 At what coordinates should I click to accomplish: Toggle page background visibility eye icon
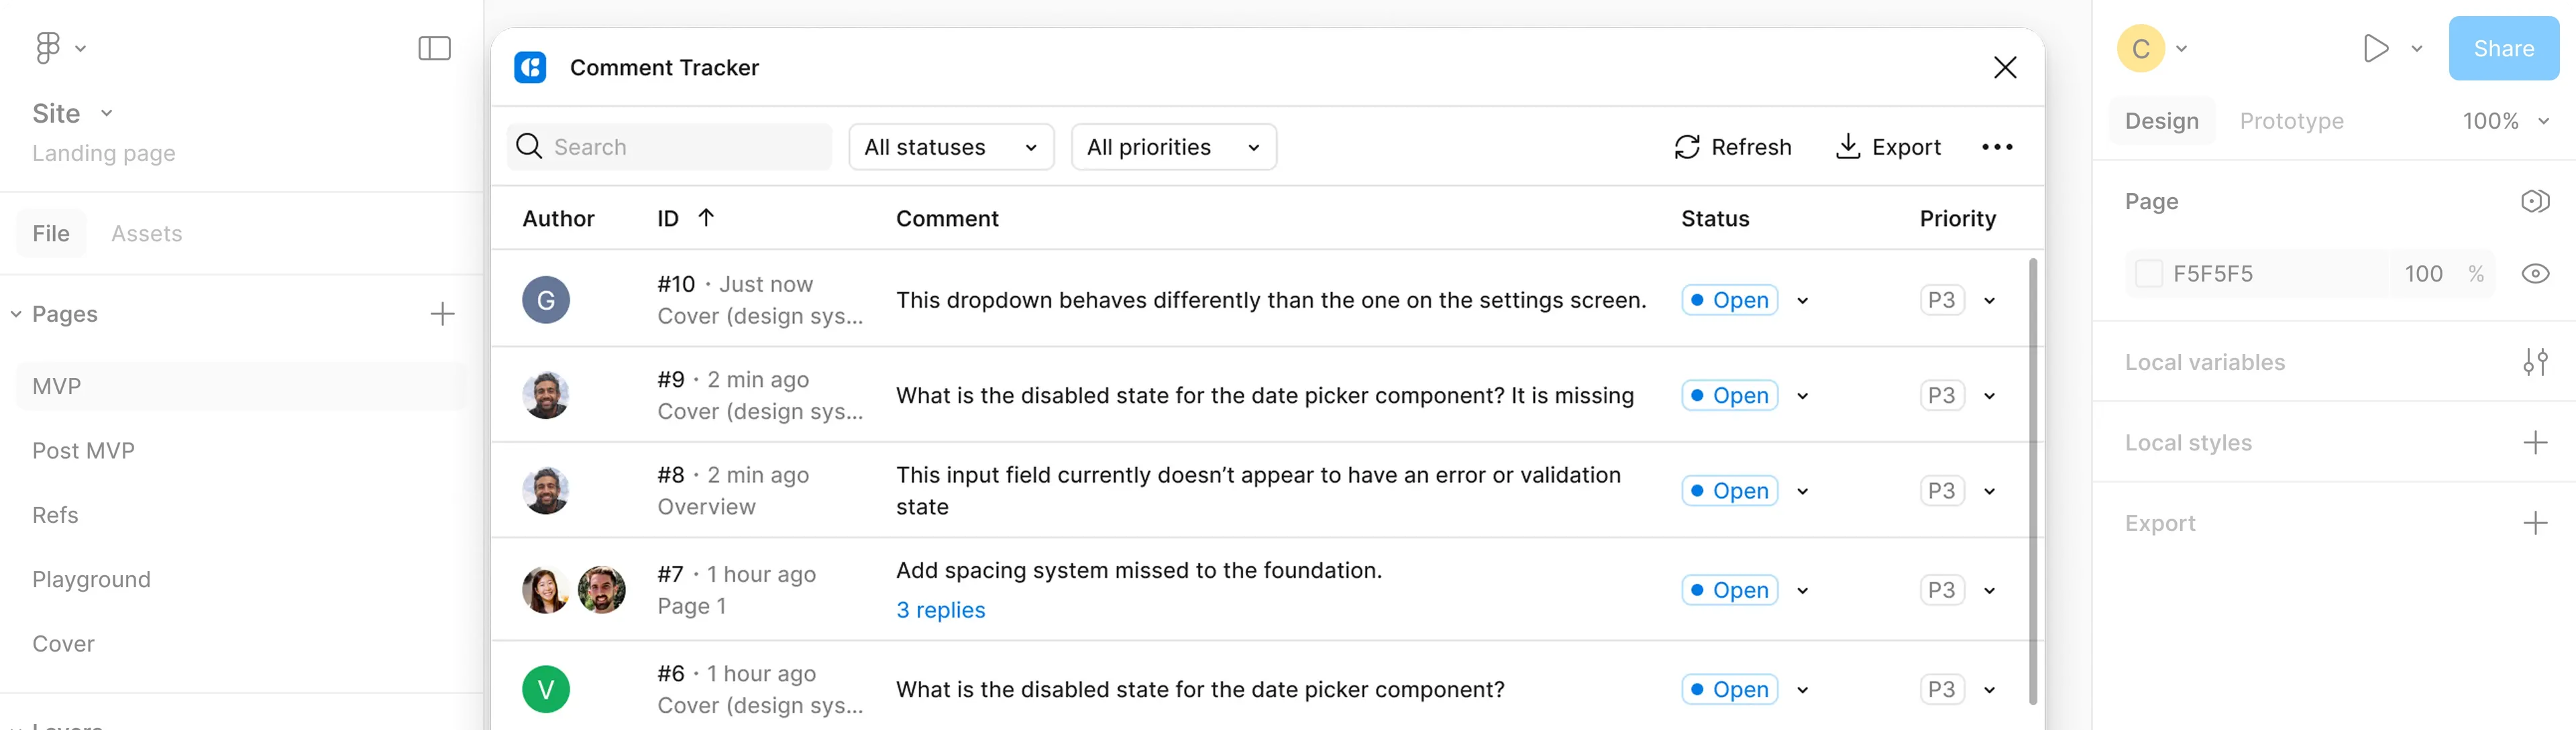pos(2534,273)
